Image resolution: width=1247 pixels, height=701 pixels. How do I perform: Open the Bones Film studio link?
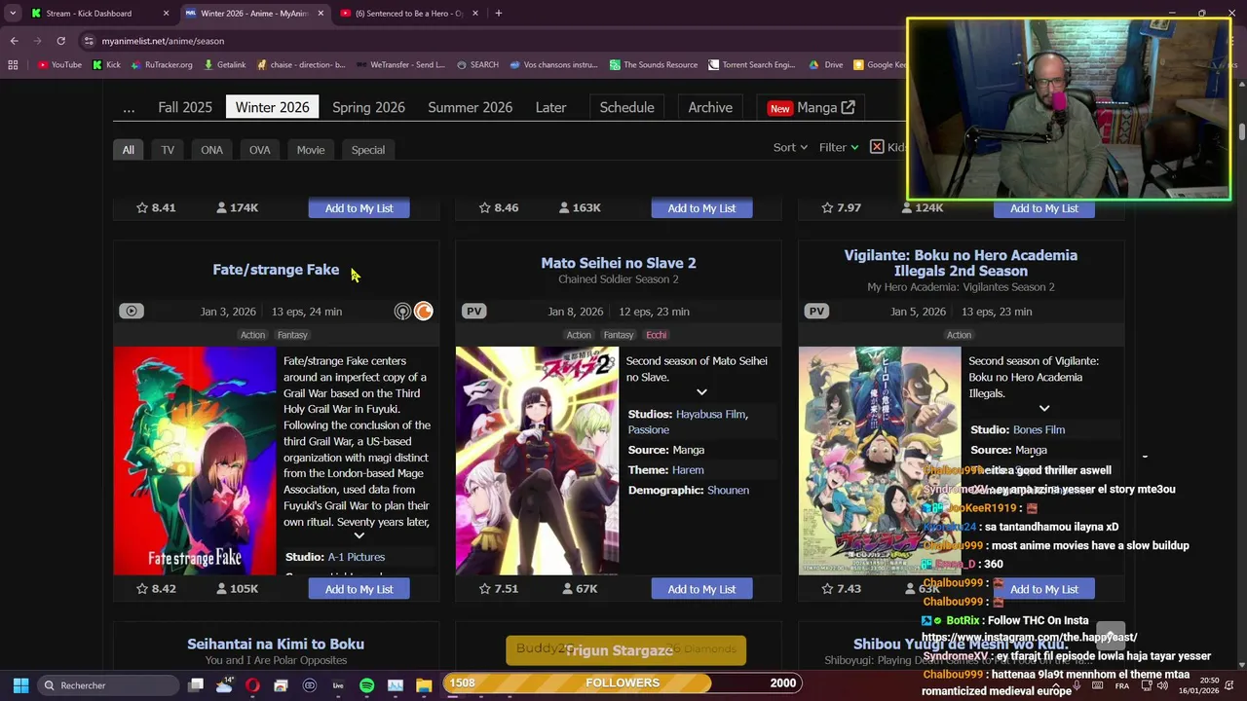pyautogui.click(x=1039, y=429)
